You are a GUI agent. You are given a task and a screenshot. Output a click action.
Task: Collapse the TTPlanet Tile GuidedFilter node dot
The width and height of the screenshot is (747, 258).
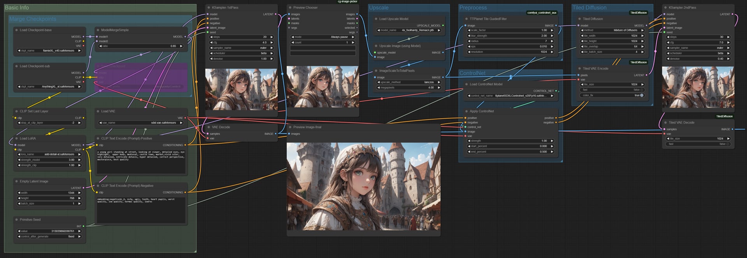[x=466, y=19]
